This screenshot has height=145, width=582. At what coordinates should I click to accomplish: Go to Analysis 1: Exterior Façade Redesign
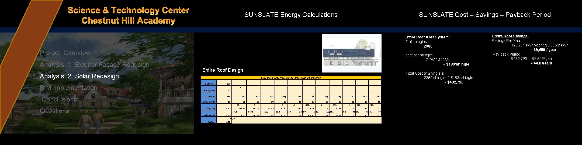click(95, 65)
